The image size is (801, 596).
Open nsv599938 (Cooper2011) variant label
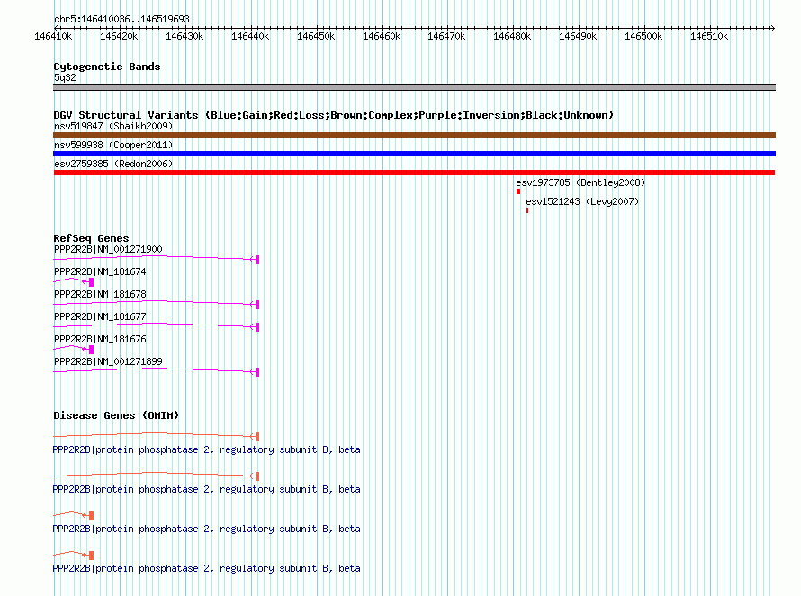(x=113, y=145)
